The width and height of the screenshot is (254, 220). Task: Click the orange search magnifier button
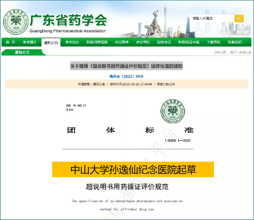tap(239, 18)
